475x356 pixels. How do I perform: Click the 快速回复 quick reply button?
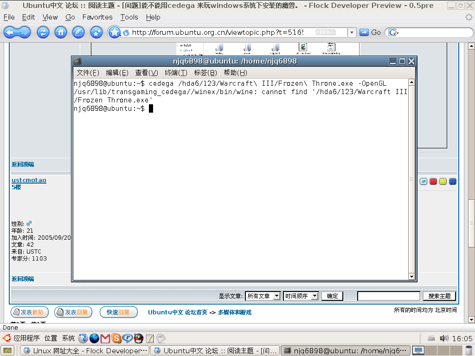pyautogui.click(x=118, y=312)
